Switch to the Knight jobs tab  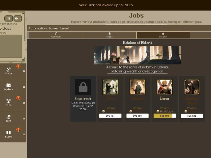pos(109,35)
